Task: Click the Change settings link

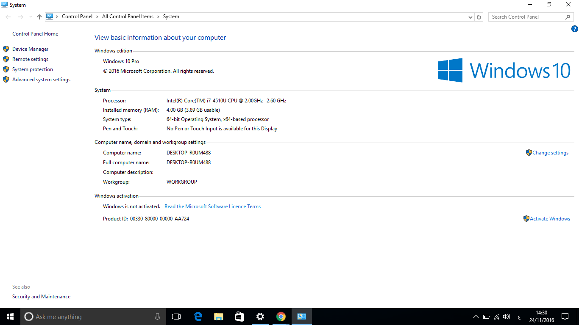Action: pos(550,153)
